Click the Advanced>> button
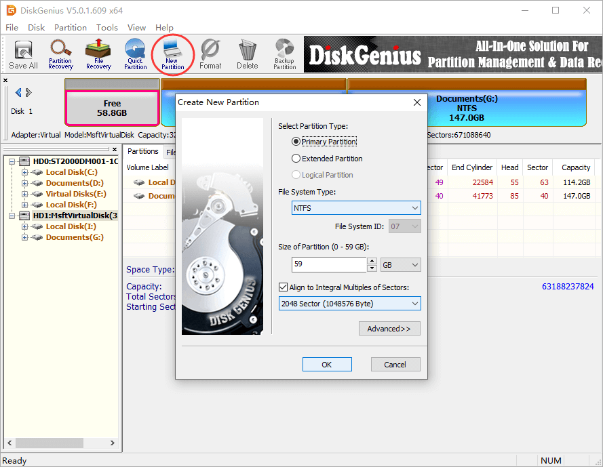The height and width of the screenshot is (467, 603). [389, 329]
